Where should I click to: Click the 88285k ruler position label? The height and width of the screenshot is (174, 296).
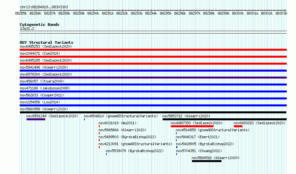pyautogui.click(x=21, y=13)
